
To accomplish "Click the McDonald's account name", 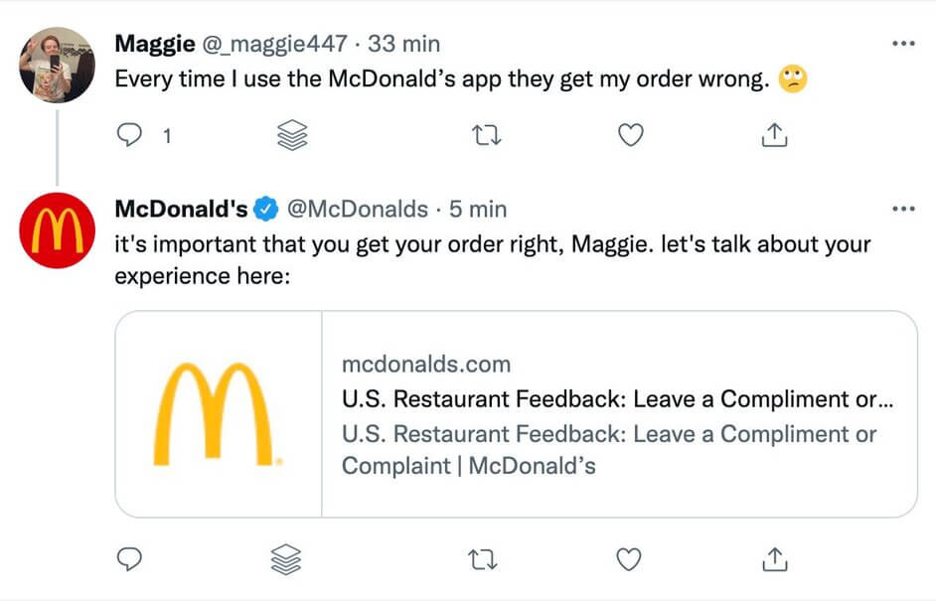I will [x=181, y=209].
